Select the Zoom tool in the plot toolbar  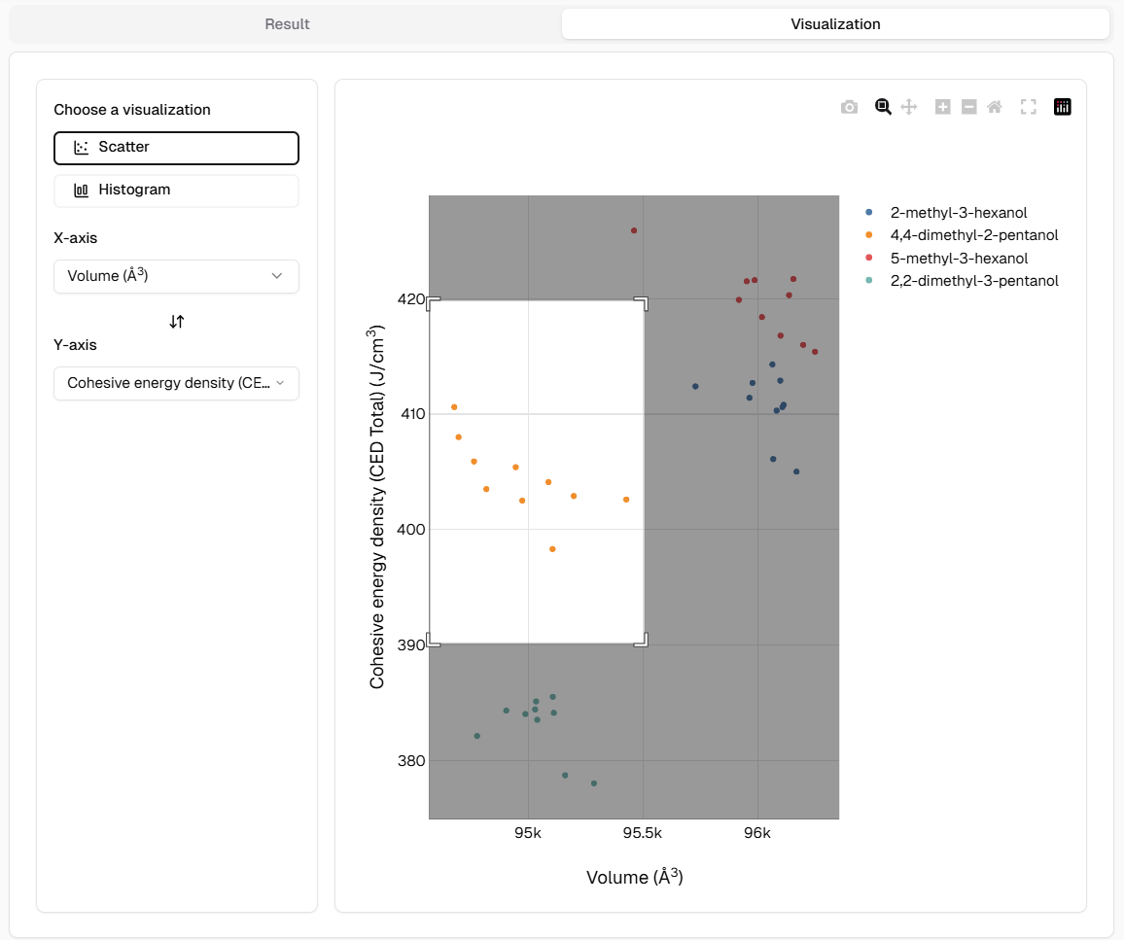(883, 107)
